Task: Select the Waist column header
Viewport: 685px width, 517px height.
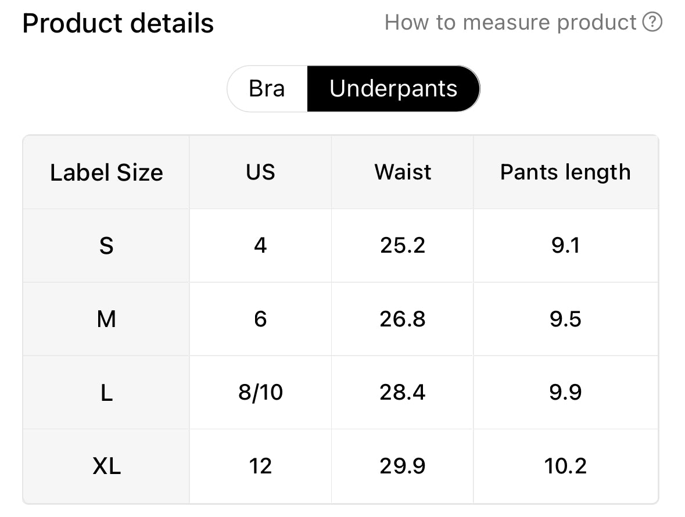Action: (x=403, y=173)
